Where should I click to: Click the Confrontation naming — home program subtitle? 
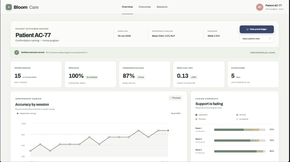[37, 40]
